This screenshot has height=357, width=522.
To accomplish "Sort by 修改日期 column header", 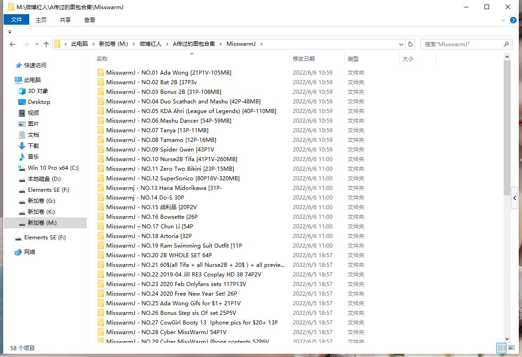I will point(304,59).
